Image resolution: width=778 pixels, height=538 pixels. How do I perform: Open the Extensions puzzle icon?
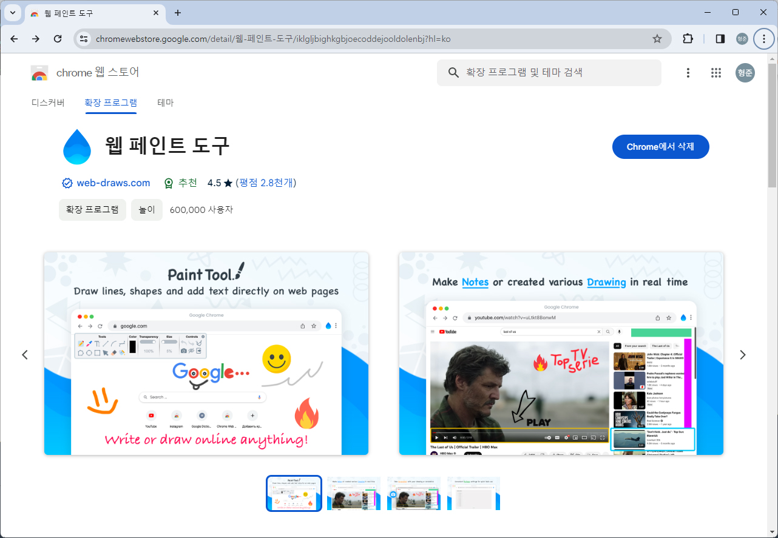688,39
